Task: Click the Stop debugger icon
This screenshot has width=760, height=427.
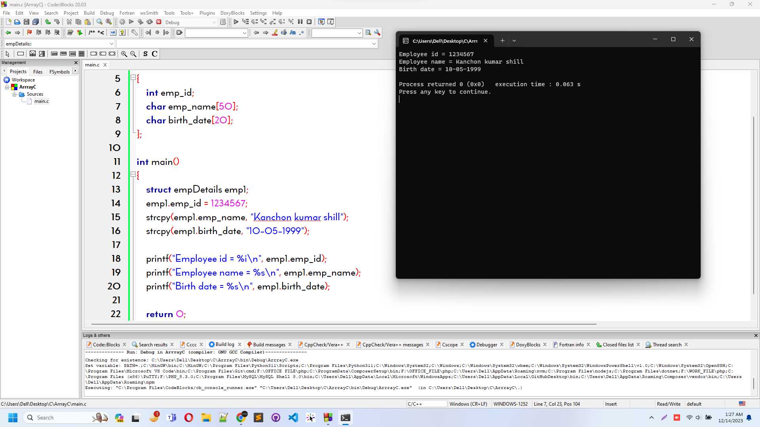Action: coord(309,22)
